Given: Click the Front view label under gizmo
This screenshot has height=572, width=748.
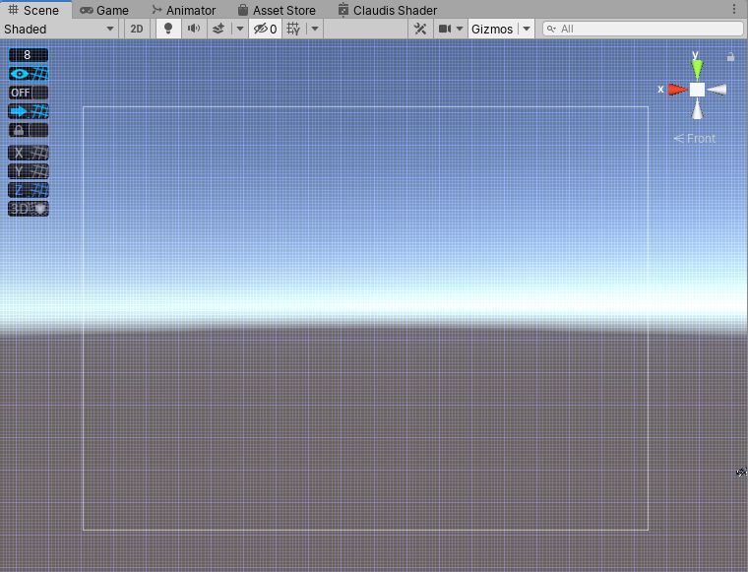Looking at the screenshot, I should pyautogui.click(x=695, y=139).
